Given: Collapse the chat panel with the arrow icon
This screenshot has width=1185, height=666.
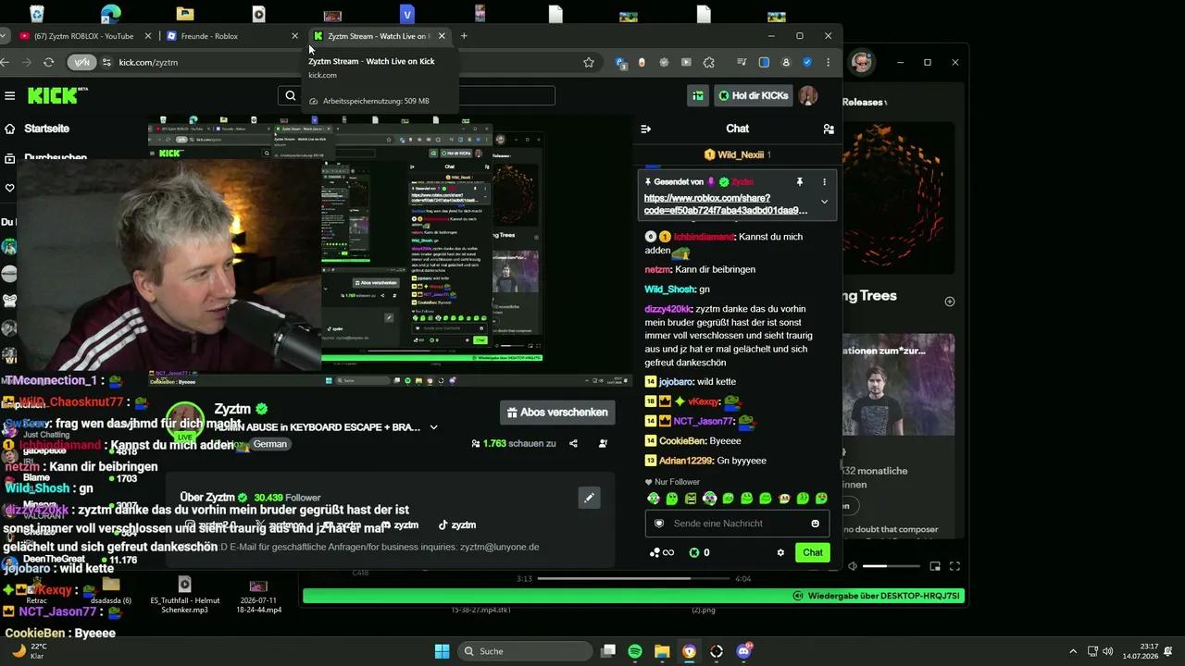Looking at the screenshot, I should (x=646, y=129).
